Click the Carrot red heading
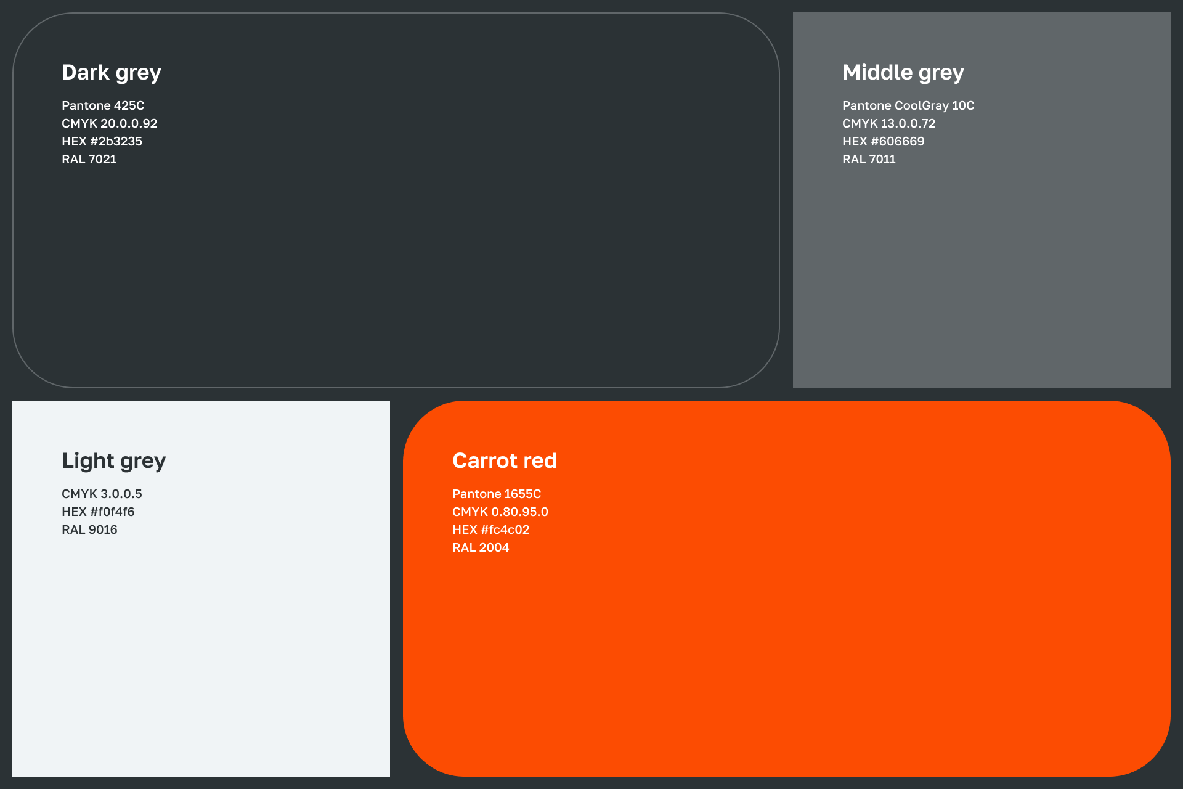Screen dimensions: 1183x789 coord(504,461)
